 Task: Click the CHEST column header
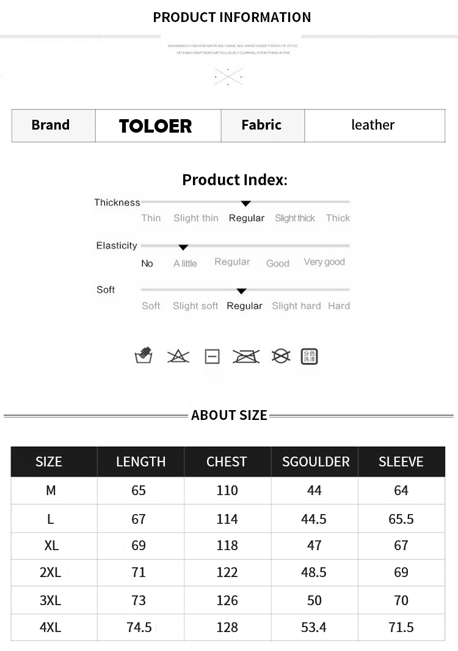[227, 462]
